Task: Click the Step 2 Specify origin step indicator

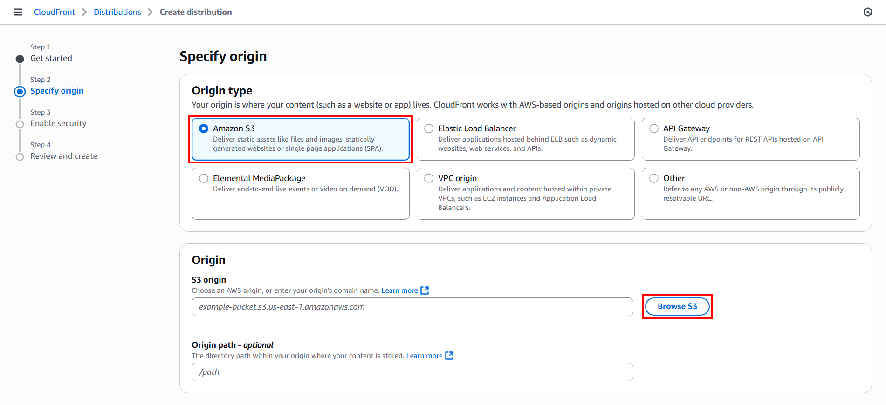Action: (20, 91)
